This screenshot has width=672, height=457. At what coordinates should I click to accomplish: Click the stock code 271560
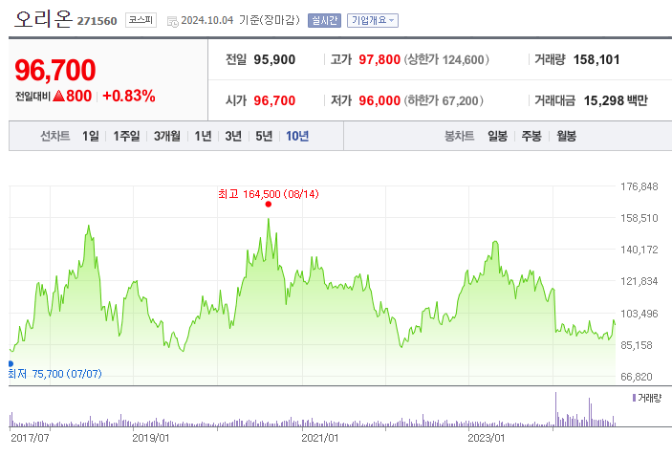pos(97,21)
